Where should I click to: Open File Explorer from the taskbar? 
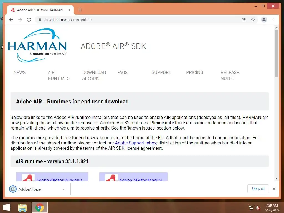[22, 207]
